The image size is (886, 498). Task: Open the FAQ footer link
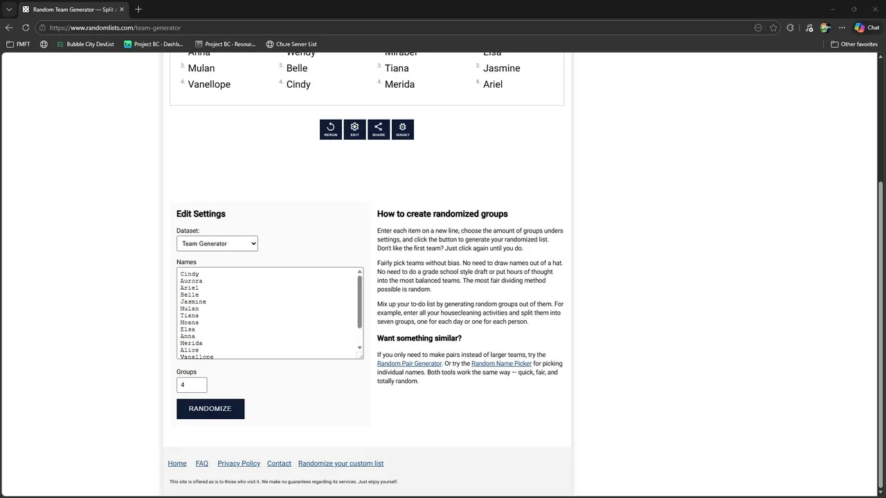(202, 463)
